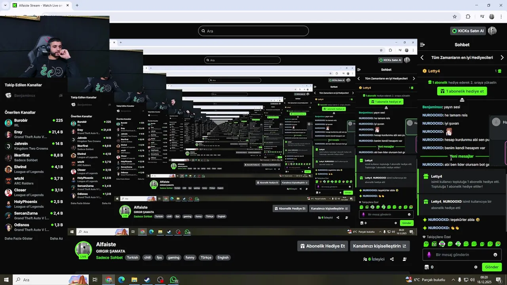Show previous gifts leaderboard with the main left arrow

pos(422,57)
